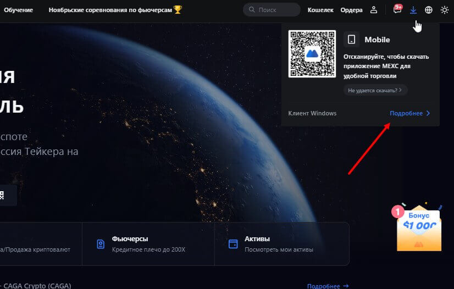Click the magnifier icon in search
The width and height of the screenshot is (454, 289).
[x=252, y=10]
